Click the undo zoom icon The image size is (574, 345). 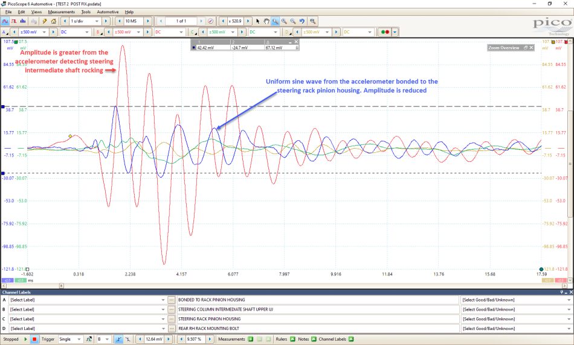pos(302,21)
